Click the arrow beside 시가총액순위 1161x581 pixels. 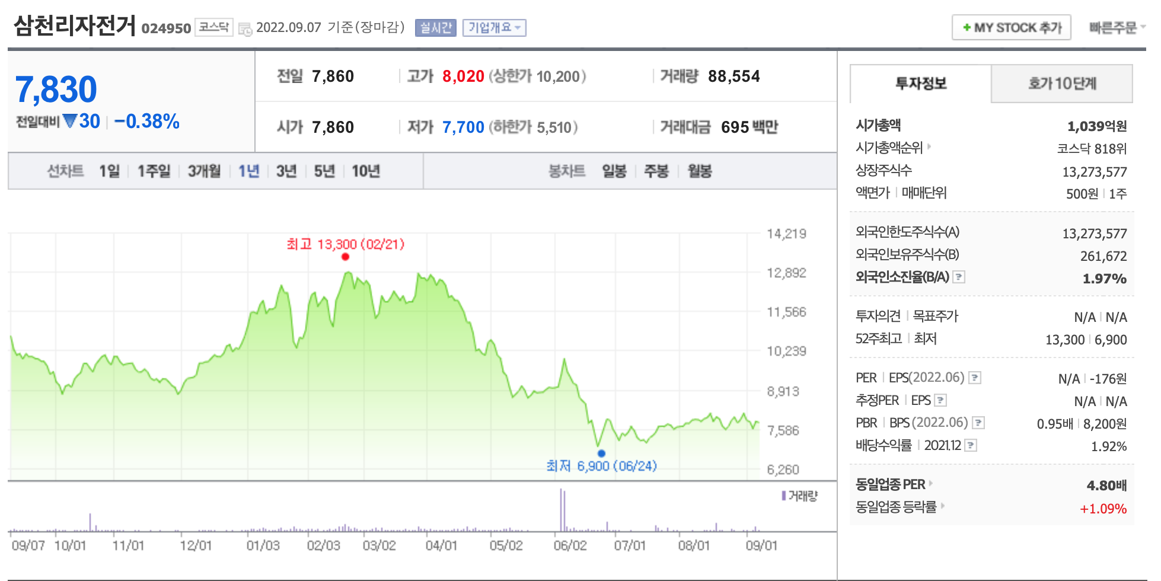(x=929, y=146)
